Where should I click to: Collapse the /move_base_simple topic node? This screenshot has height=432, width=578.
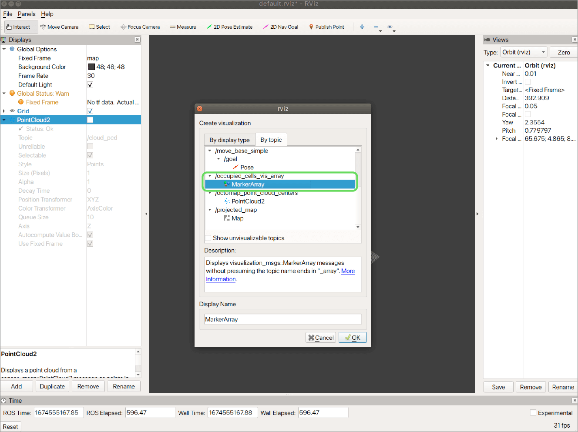210,151
